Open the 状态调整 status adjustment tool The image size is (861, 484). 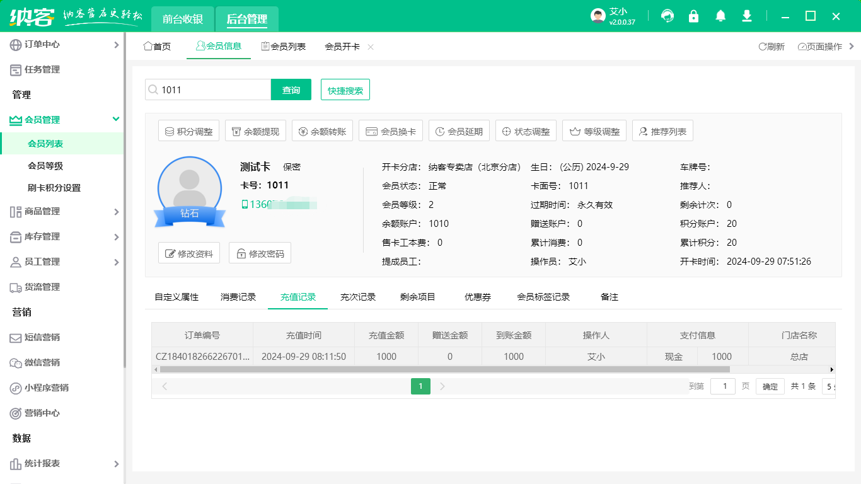point(524,130)
